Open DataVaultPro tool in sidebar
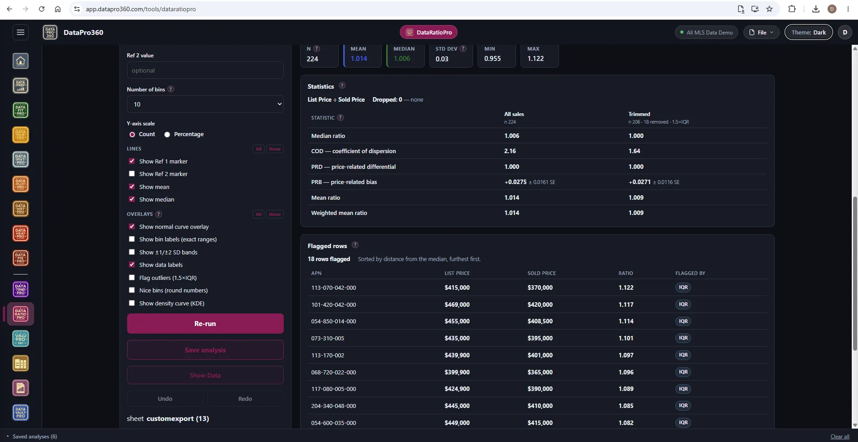This screenshot has height=442, width=858. (21, 412)
